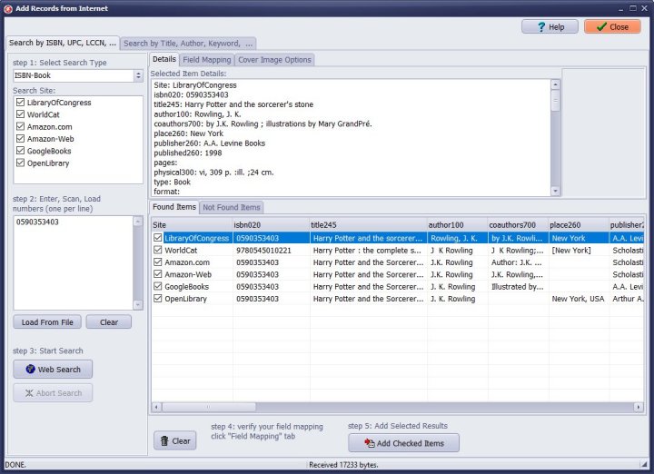Uncheck OpenLibrary result row checkbox

[158, 298]
